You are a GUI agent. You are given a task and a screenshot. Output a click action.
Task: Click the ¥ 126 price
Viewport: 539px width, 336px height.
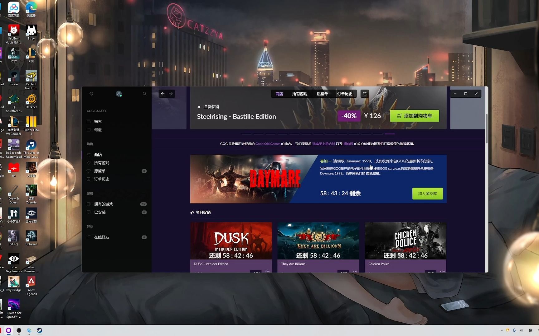(x=372, y=116)
